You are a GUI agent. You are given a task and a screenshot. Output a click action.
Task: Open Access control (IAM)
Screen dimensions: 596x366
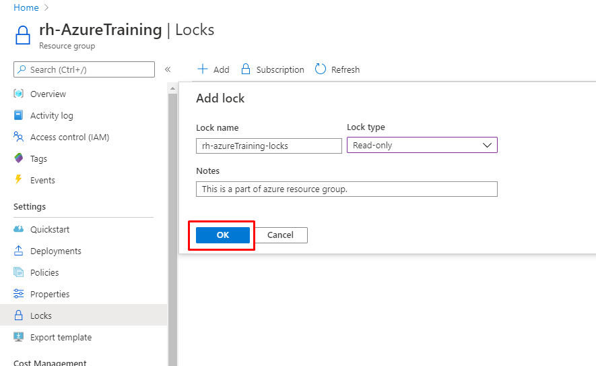pyautogui.click(x=69, y=137)
